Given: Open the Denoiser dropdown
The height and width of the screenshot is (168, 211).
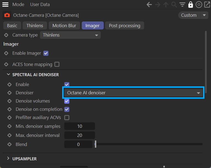Looking at the screenshot, I should [x=133, y=93].
